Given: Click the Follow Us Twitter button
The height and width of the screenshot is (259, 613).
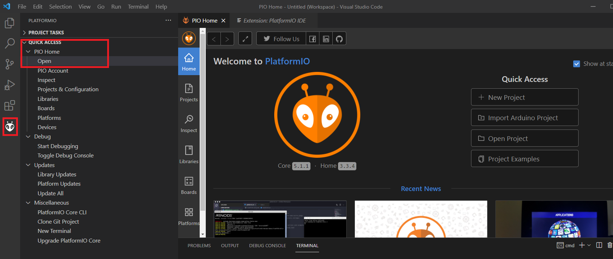Looking at the screenshot, I should [281, 39].
